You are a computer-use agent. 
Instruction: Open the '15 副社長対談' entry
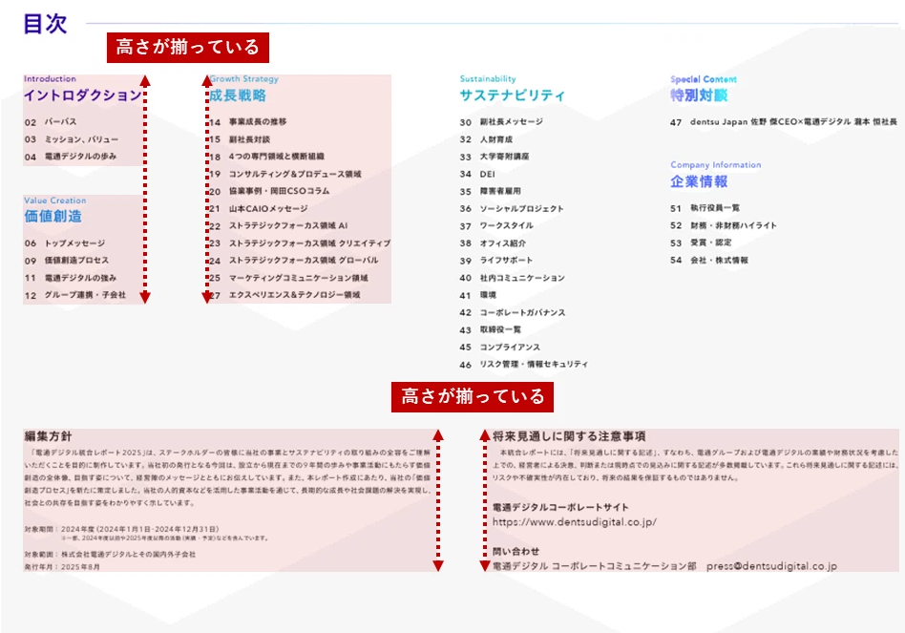coord(240,139)
